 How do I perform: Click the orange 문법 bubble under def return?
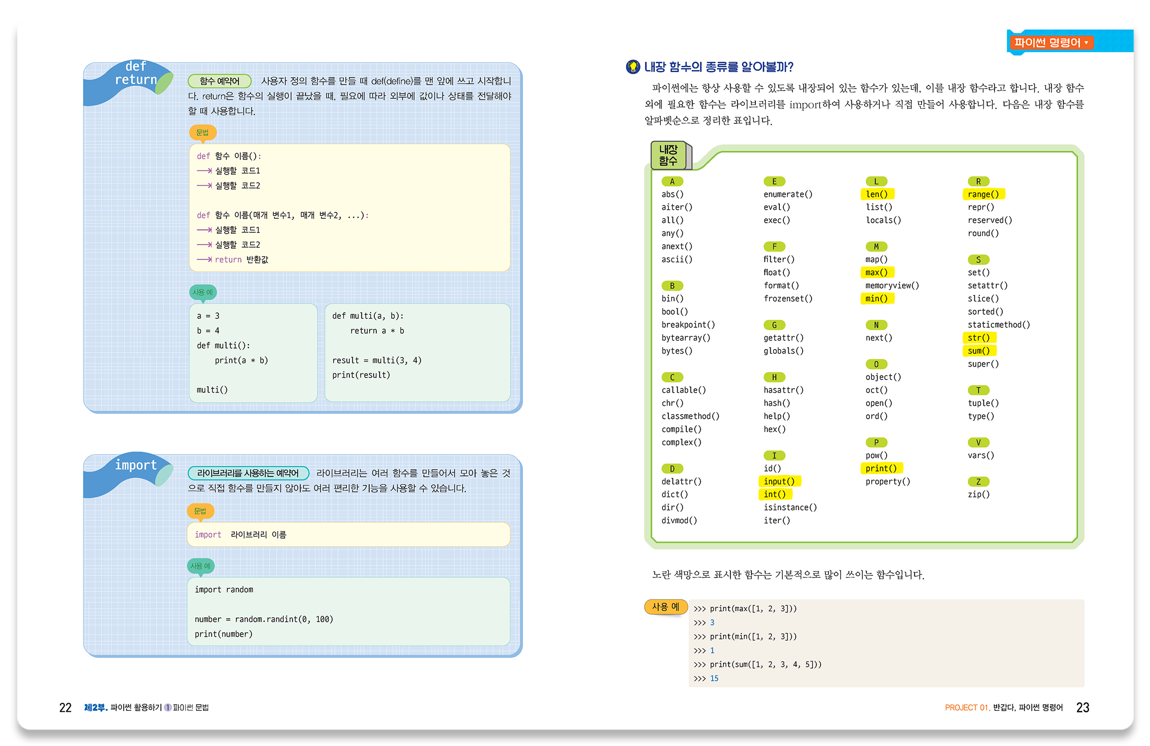point(203,133)
